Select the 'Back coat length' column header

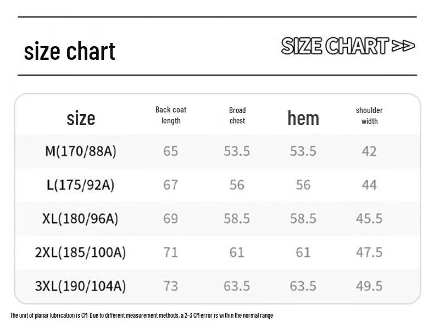coord(171,115)
